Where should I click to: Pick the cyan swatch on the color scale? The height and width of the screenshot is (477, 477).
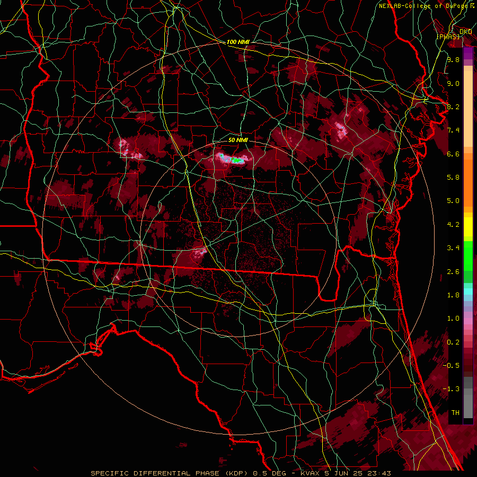468,291
